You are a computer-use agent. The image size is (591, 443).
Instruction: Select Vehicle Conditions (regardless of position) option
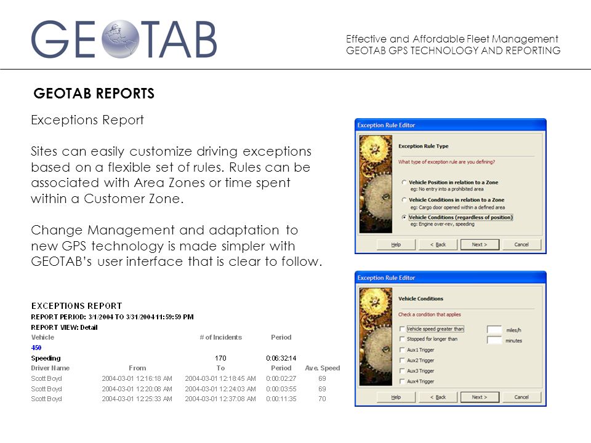[404, 217]
